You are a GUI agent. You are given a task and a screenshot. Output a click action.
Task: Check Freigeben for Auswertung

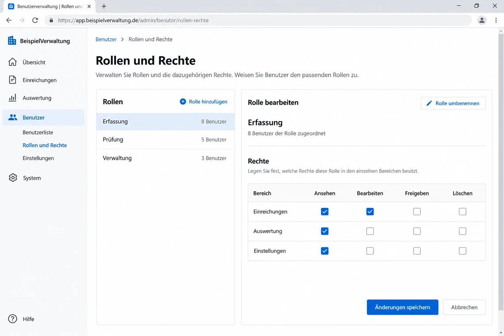[417, 231]
